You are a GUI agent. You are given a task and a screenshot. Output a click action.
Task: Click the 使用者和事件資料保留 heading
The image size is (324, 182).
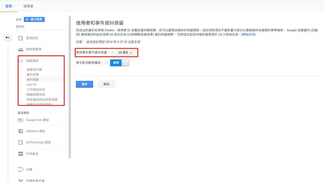[x=99, y=23]
